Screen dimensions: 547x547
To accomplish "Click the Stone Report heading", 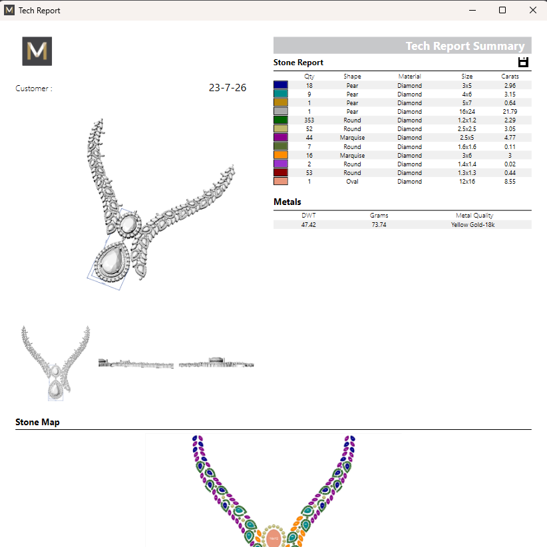I will click(x=298, y=63).
